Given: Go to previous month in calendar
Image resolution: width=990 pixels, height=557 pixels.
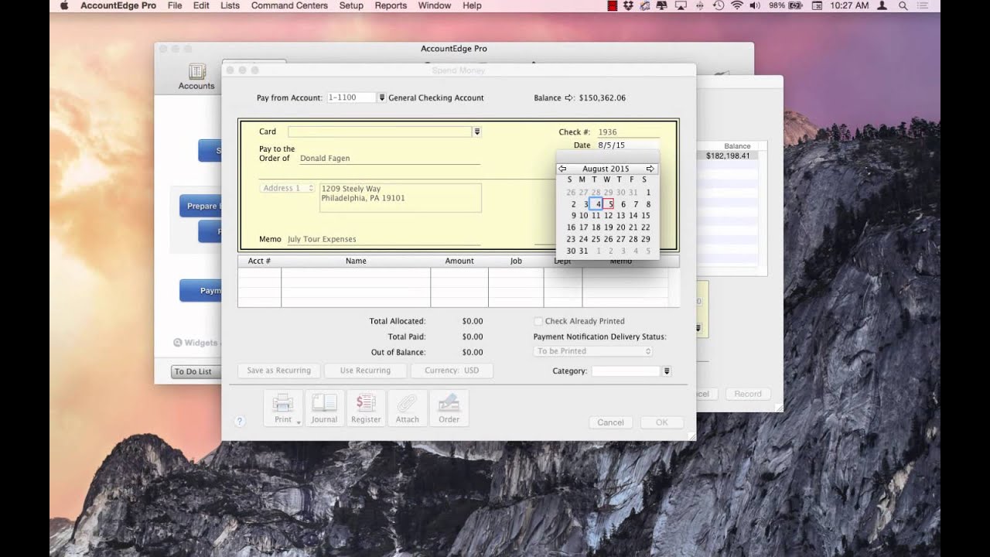Looking at the screenshot, I should [x=562, y=169].
